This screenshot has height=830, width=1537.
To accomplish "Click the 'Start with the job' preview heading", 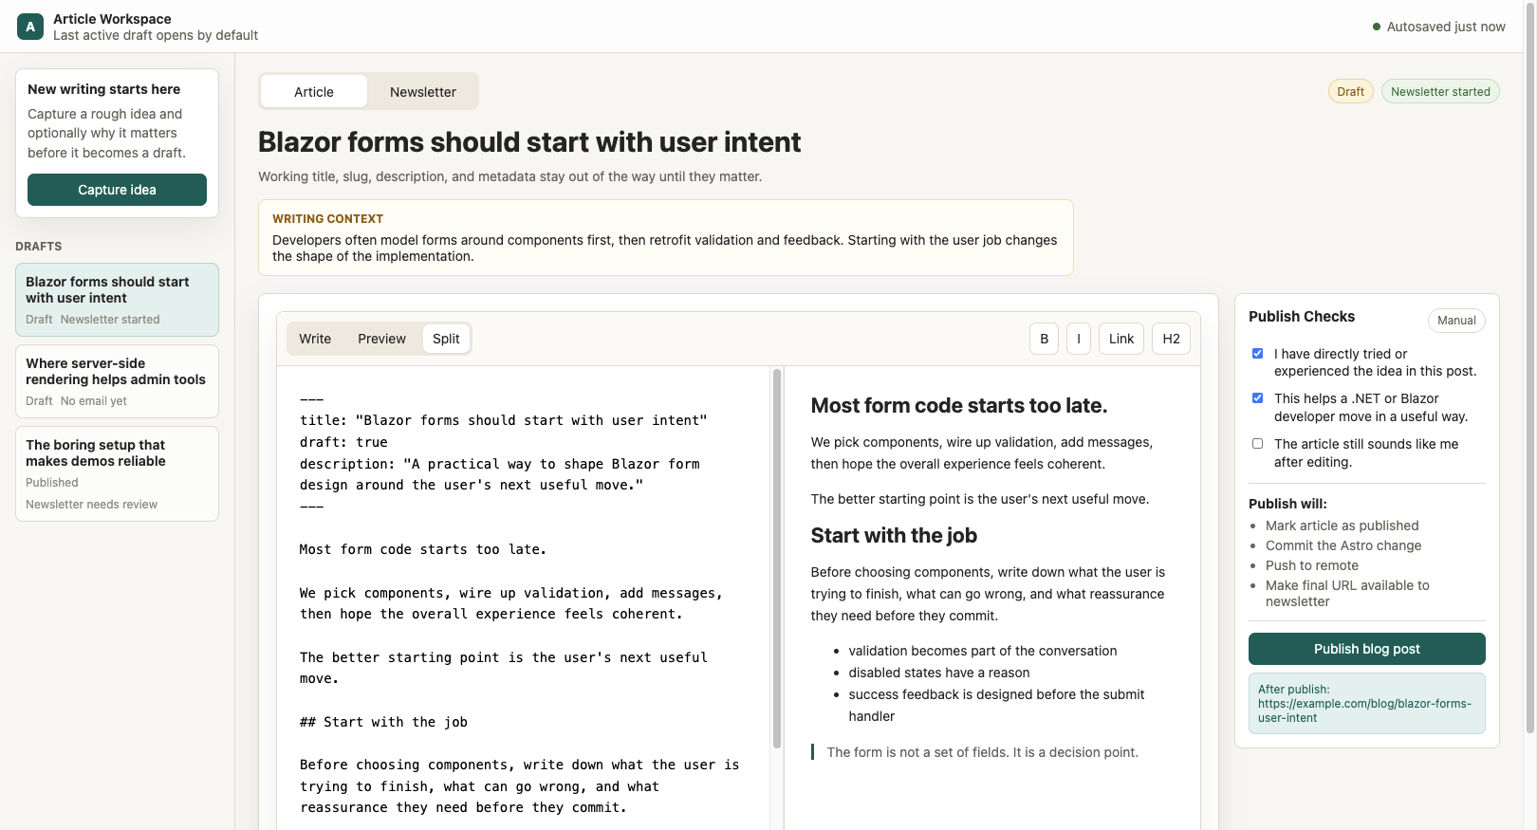I will click(894, 536).
